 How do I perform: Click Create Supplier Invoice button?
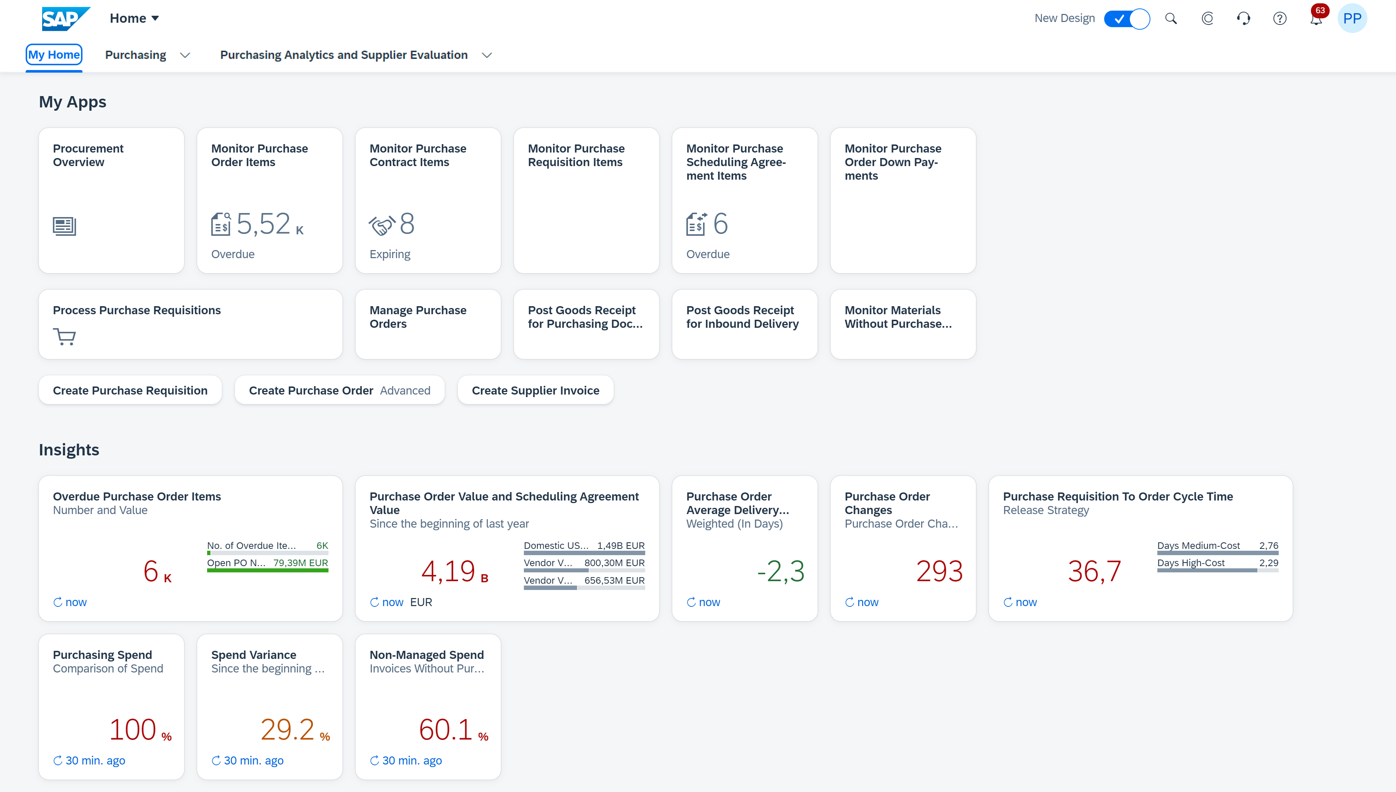pyautogui.click(x=535, y=390)
